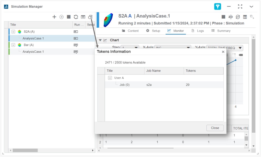Screen dimensions: 261x157
Task: Click the Run column header
Action: [x=79, y=25]
